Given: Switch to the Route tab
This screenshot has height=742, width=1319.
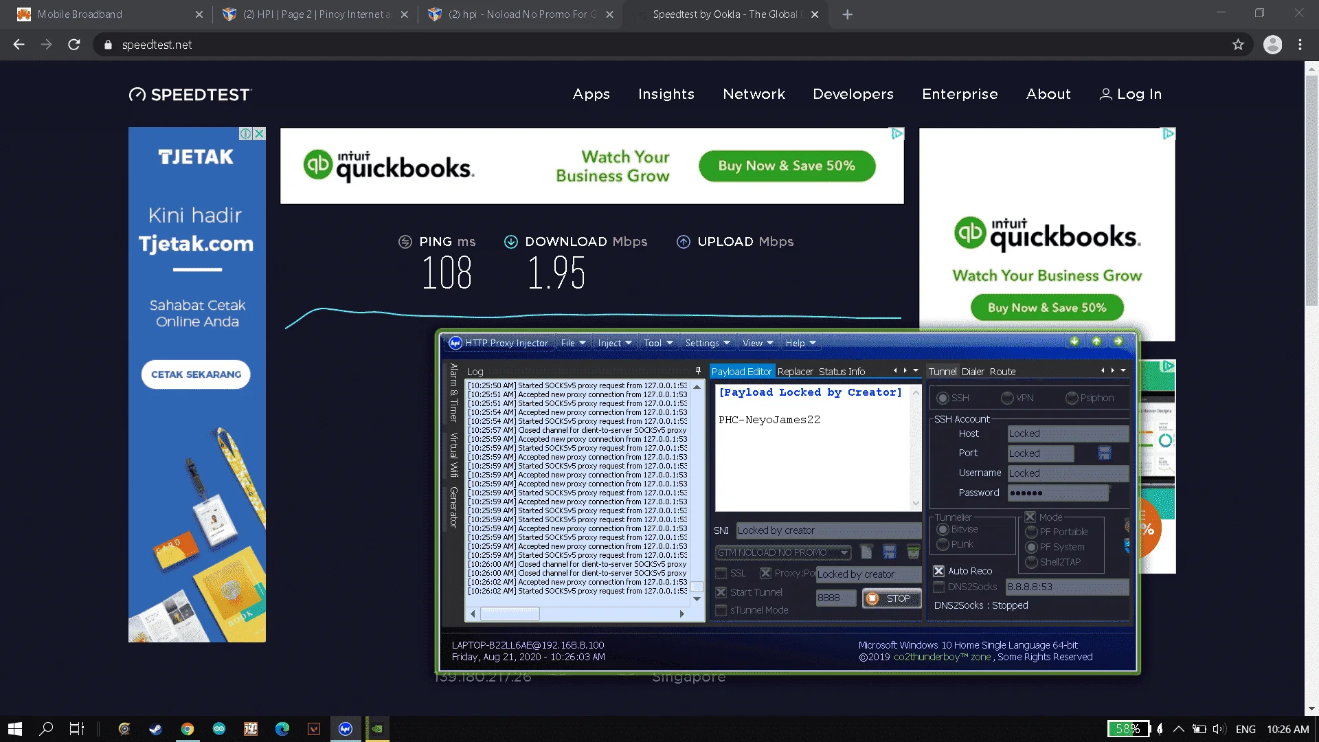Looking at the screenshot, I should tap(1002, 372).
